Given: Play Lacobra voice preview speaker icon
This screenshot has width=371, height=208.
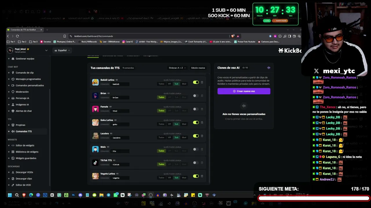Looking at the screenshot, I should (111, 133).
